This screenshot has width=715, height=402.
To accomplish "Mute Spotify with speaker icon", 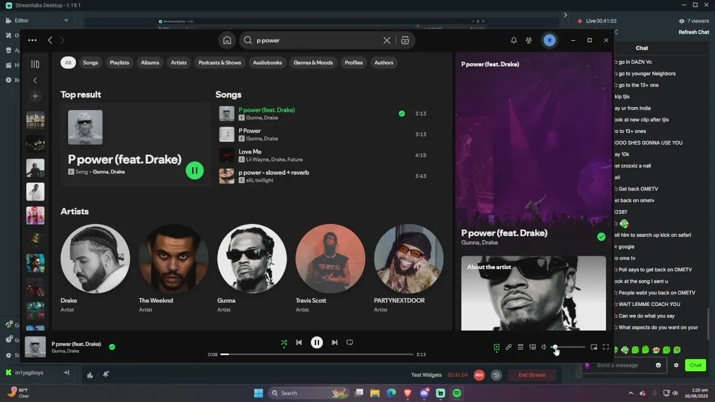I will click(544, 347).
